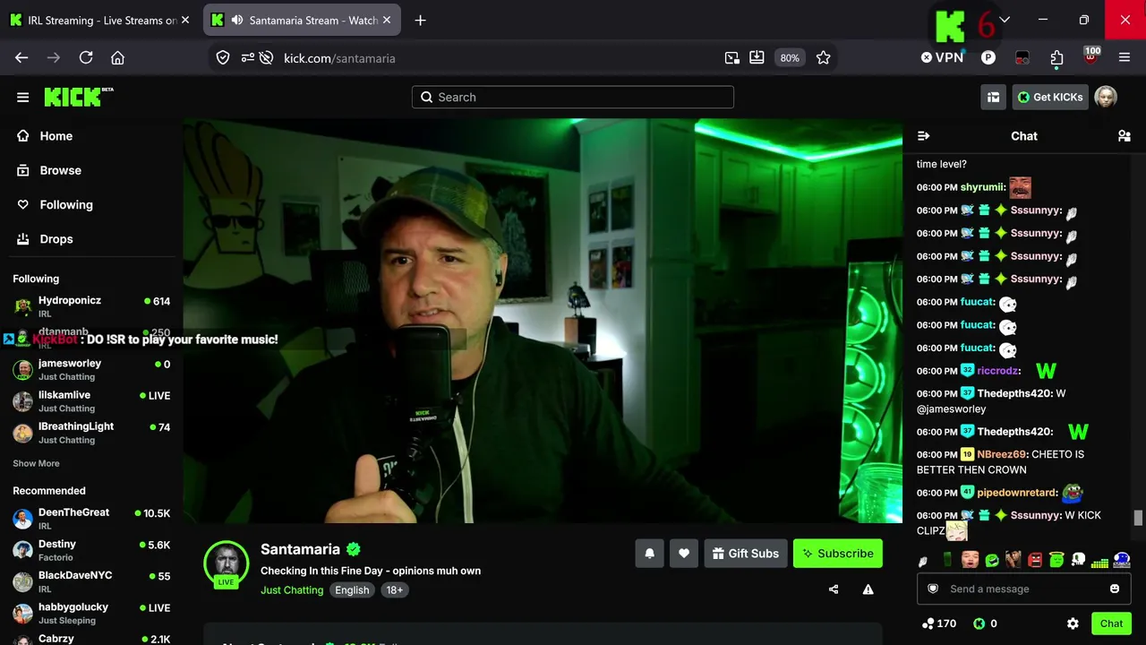Open DeenTheGreat recommended channel
1146x645 pixels.
pyautogui.click(x=91, y=518)
